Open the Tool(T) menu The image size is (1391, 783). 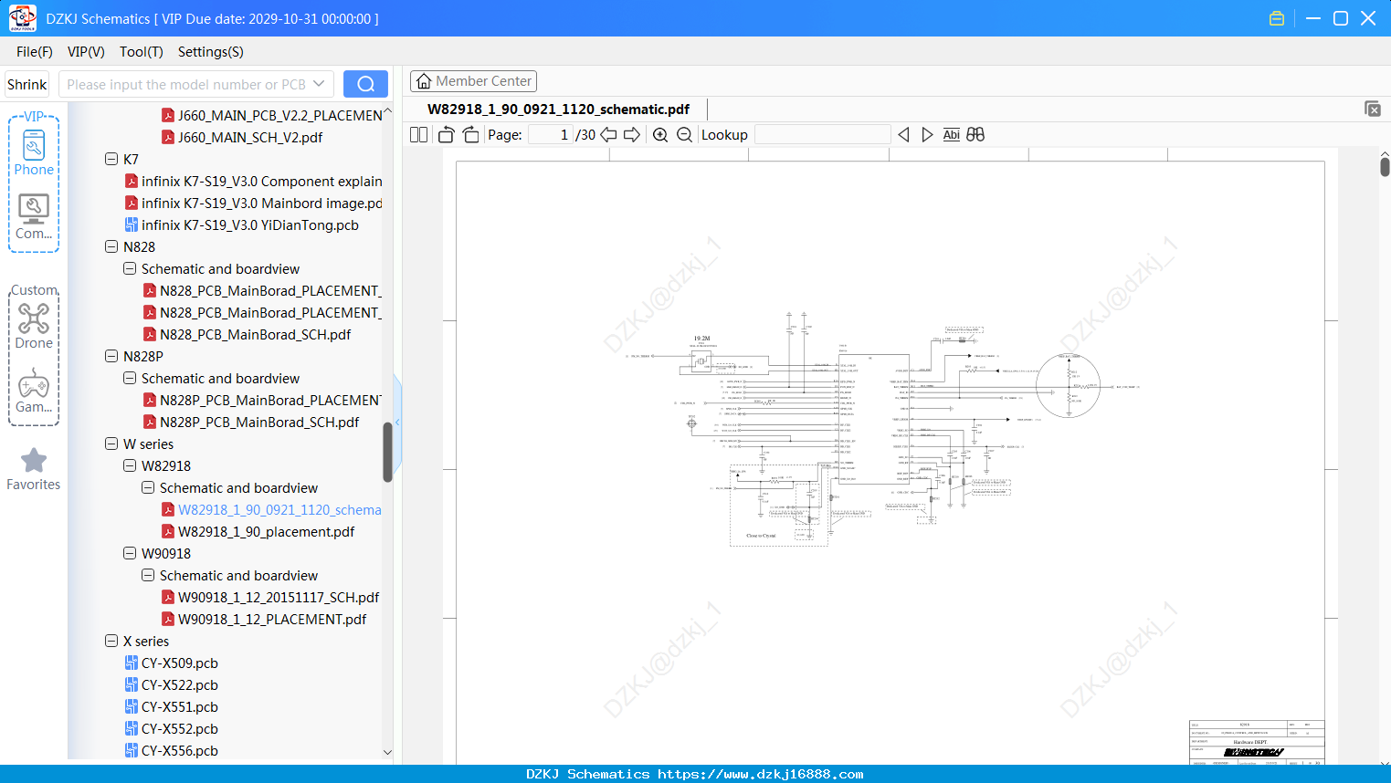coord(142,52)
